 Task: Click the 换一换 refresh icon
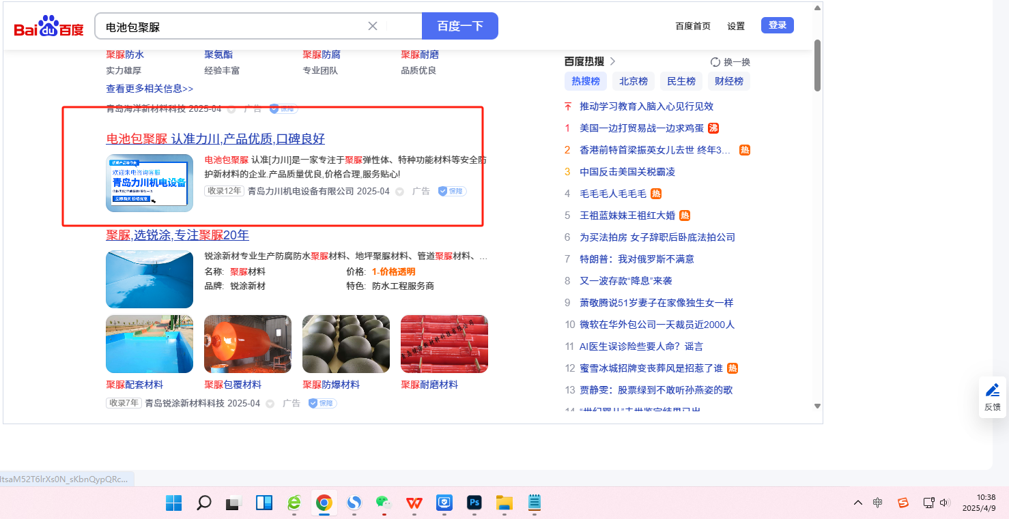click(715, 62)
